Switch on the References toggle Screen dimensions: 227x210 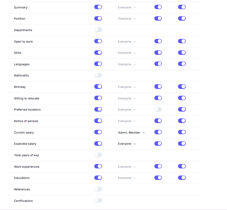tap(98, 189)
